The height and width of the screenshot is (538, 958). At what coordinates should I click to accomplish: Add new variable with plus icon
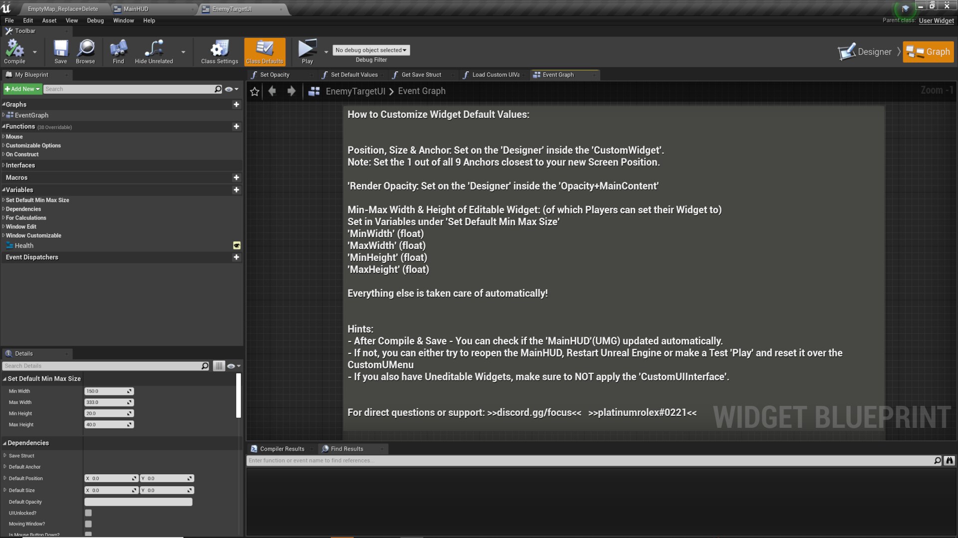coord(237,190)
